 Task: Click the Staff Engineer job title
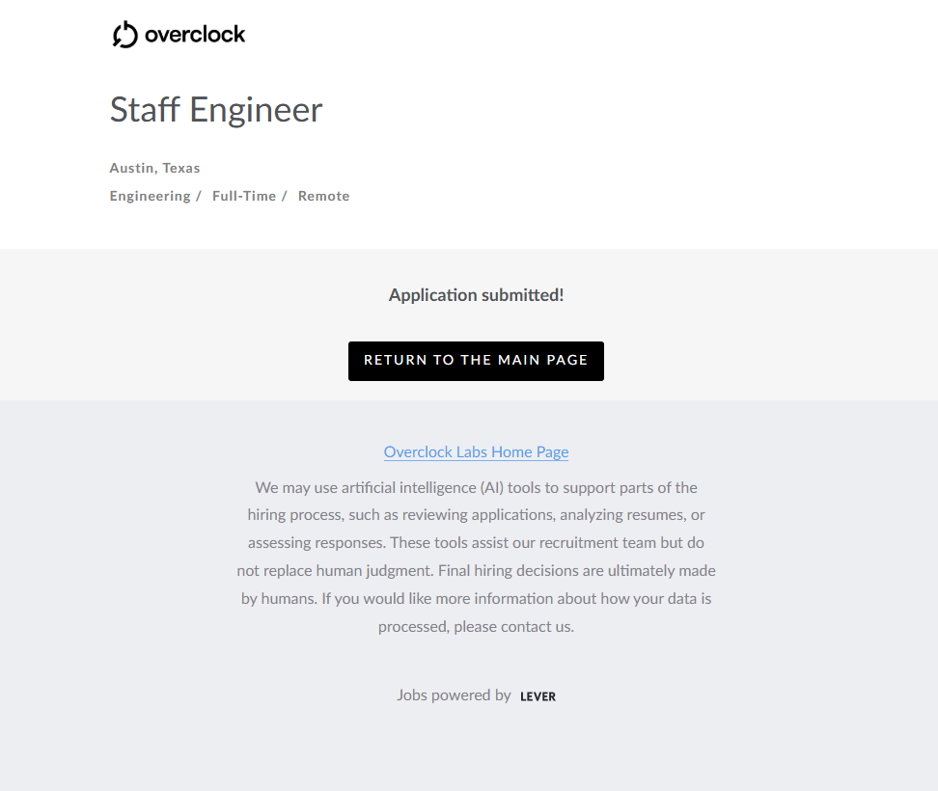point(216,110)
